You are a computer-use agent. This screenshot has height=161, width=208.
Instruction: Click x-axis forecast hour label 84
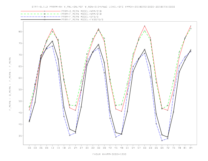(191, 148)
